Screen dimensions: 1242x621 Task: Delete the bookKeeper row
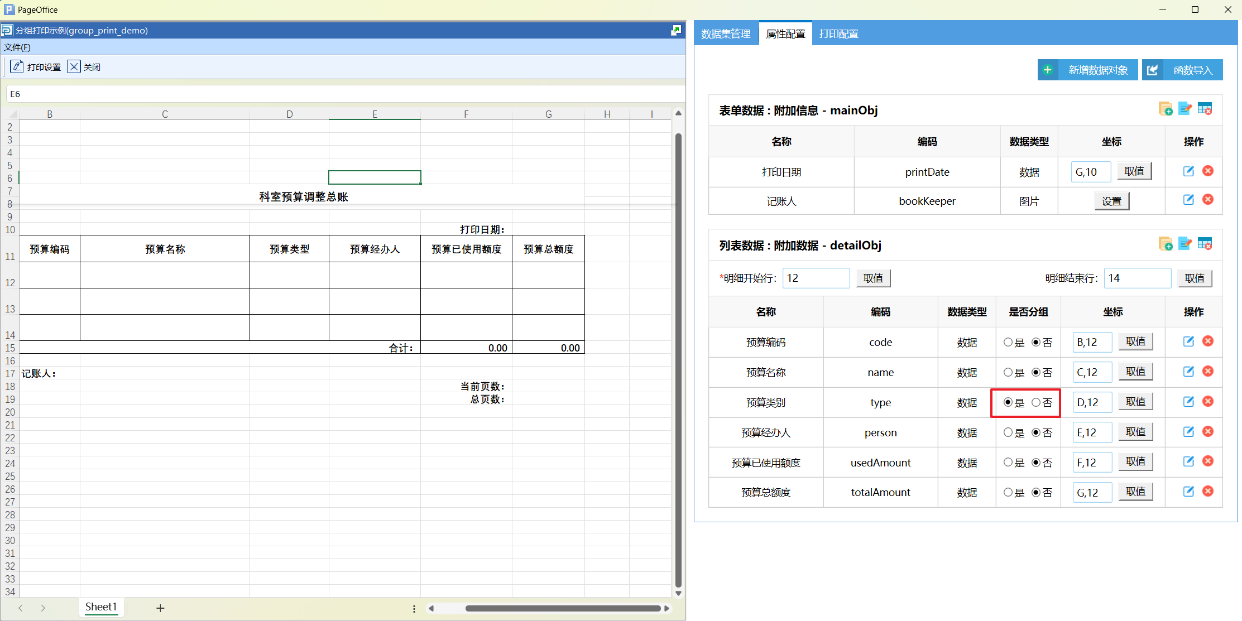[x=1208, y=200]
